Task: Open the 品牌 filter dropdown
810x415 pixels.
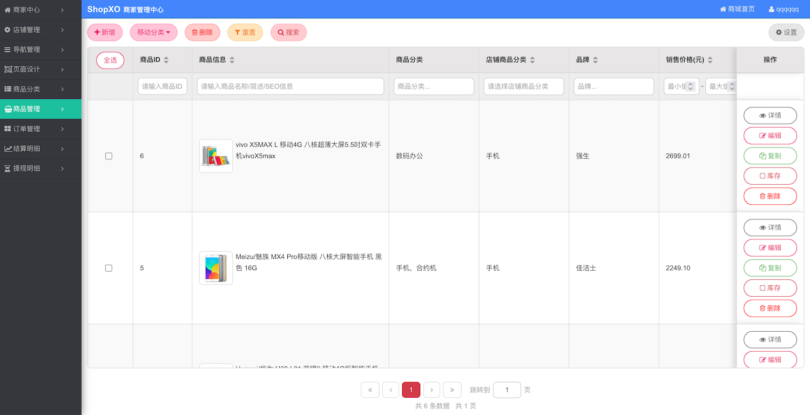Action: click(614, 86)
